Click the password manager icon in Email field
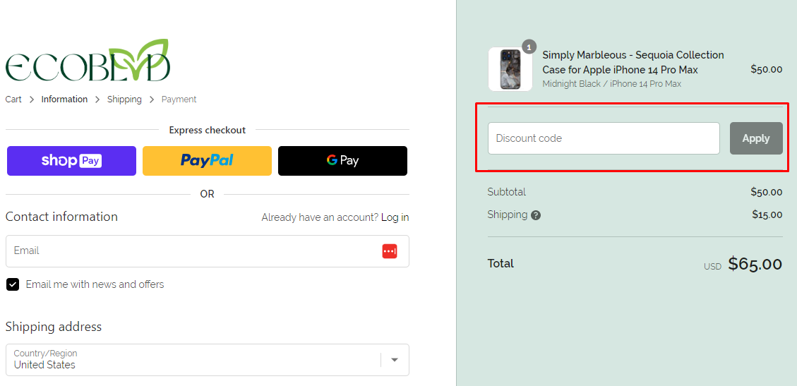The width and height of the screenshot is (797, 386). click(390, 251)
